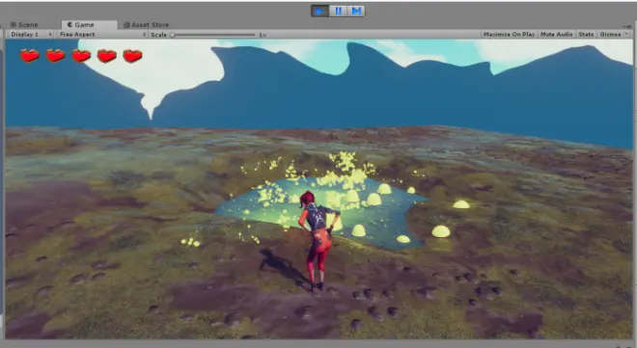The width and height of the screenshot is (637, 348).
Task: Toggle Mute Audio
Action: pos(556,35)
